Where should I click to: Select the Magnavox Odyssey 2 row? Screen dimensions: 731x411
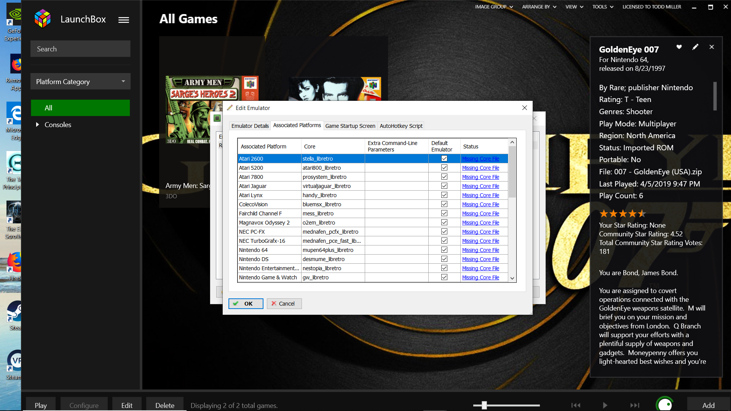[373, 223]
